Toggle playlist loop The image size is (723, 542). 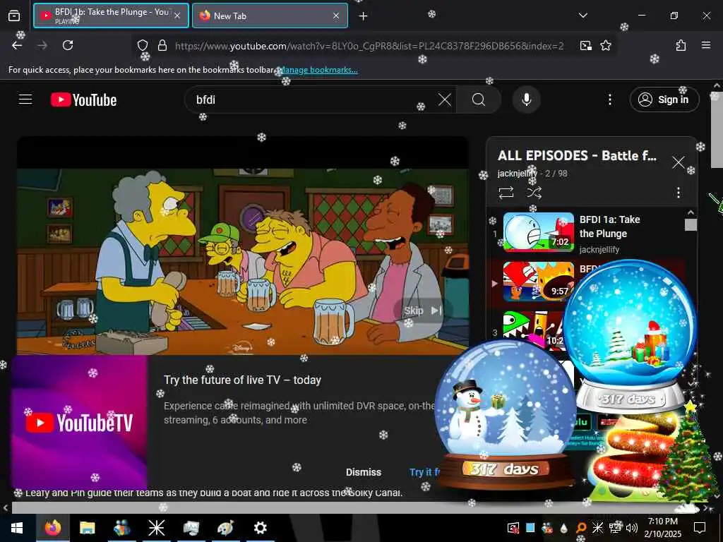point(506,192)
